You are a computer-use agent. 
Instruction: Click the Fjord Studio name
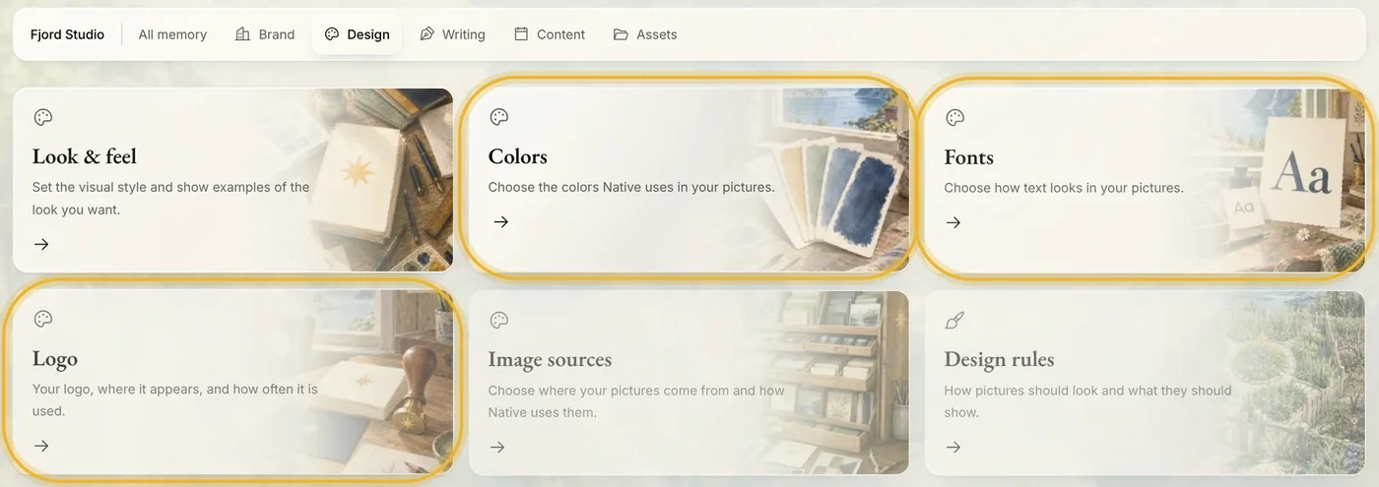click(x=67, y=34)
